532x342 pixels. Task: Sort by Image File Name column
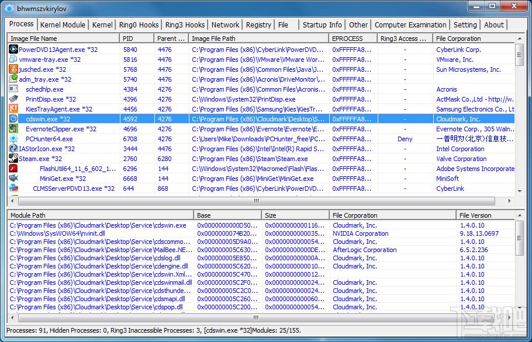click(64, 39)
